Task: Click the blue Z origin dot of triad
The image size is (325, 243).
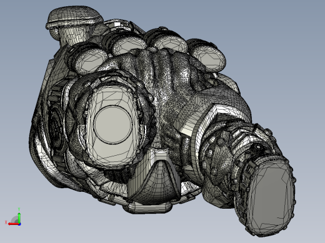Action: 19,224
